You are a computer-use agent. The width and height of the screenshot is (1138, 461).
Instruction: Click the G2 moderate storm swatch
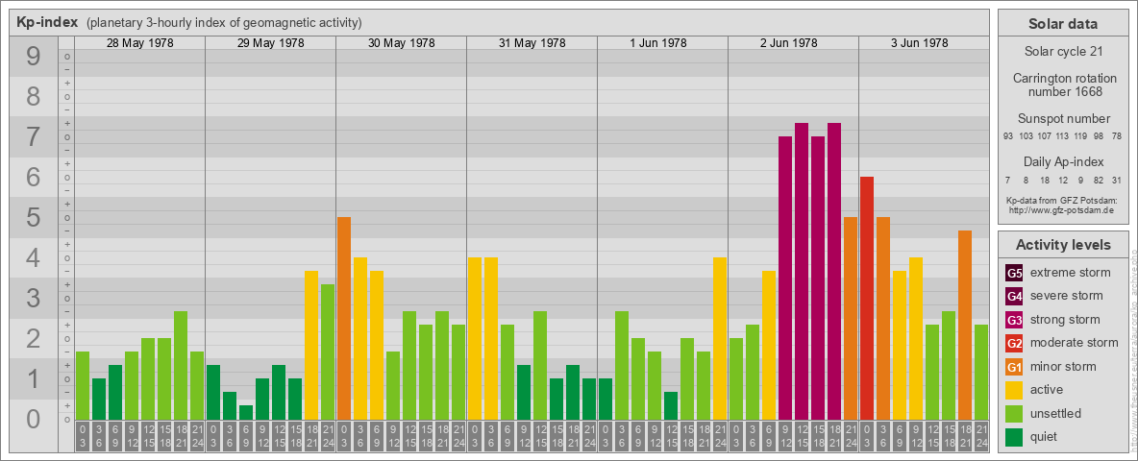click(x=1014, y=343)
